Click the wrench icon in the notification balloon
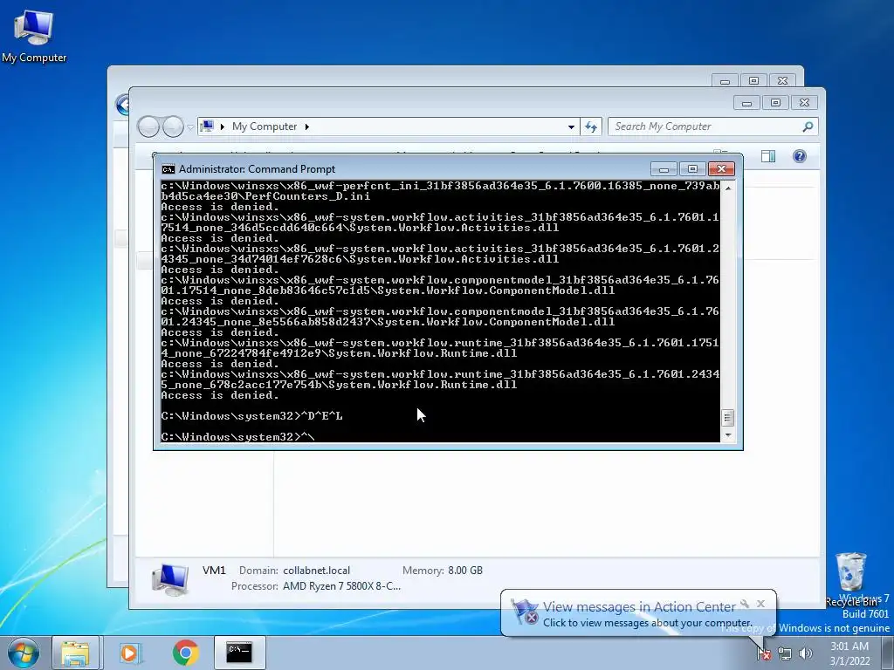This screenshot has height=670, width=894. point(744,604)
